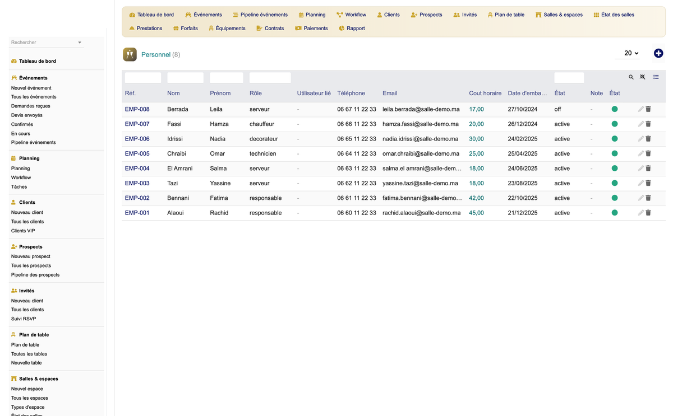
Task: Edit EMP-001 Alaoui with pencil icon
Action: (x=641, y=213)
